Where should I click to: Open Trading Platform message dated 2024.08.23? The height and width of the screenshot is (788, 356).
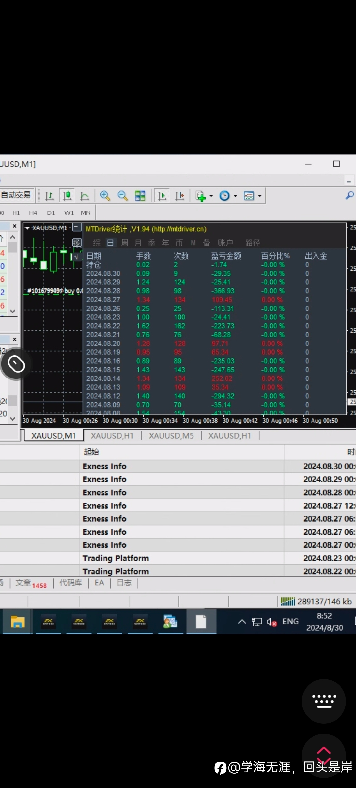[x=178, y=558]
